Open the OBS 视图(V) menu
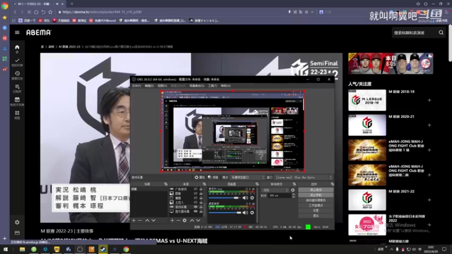Image resolution: width=452 pixels, height=254 pixels. pos(162,86)
